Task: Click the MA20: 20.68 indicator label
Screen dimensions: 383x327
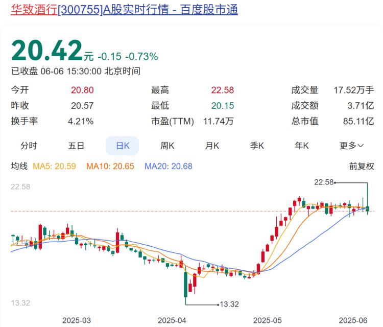Action: (169, 166)
